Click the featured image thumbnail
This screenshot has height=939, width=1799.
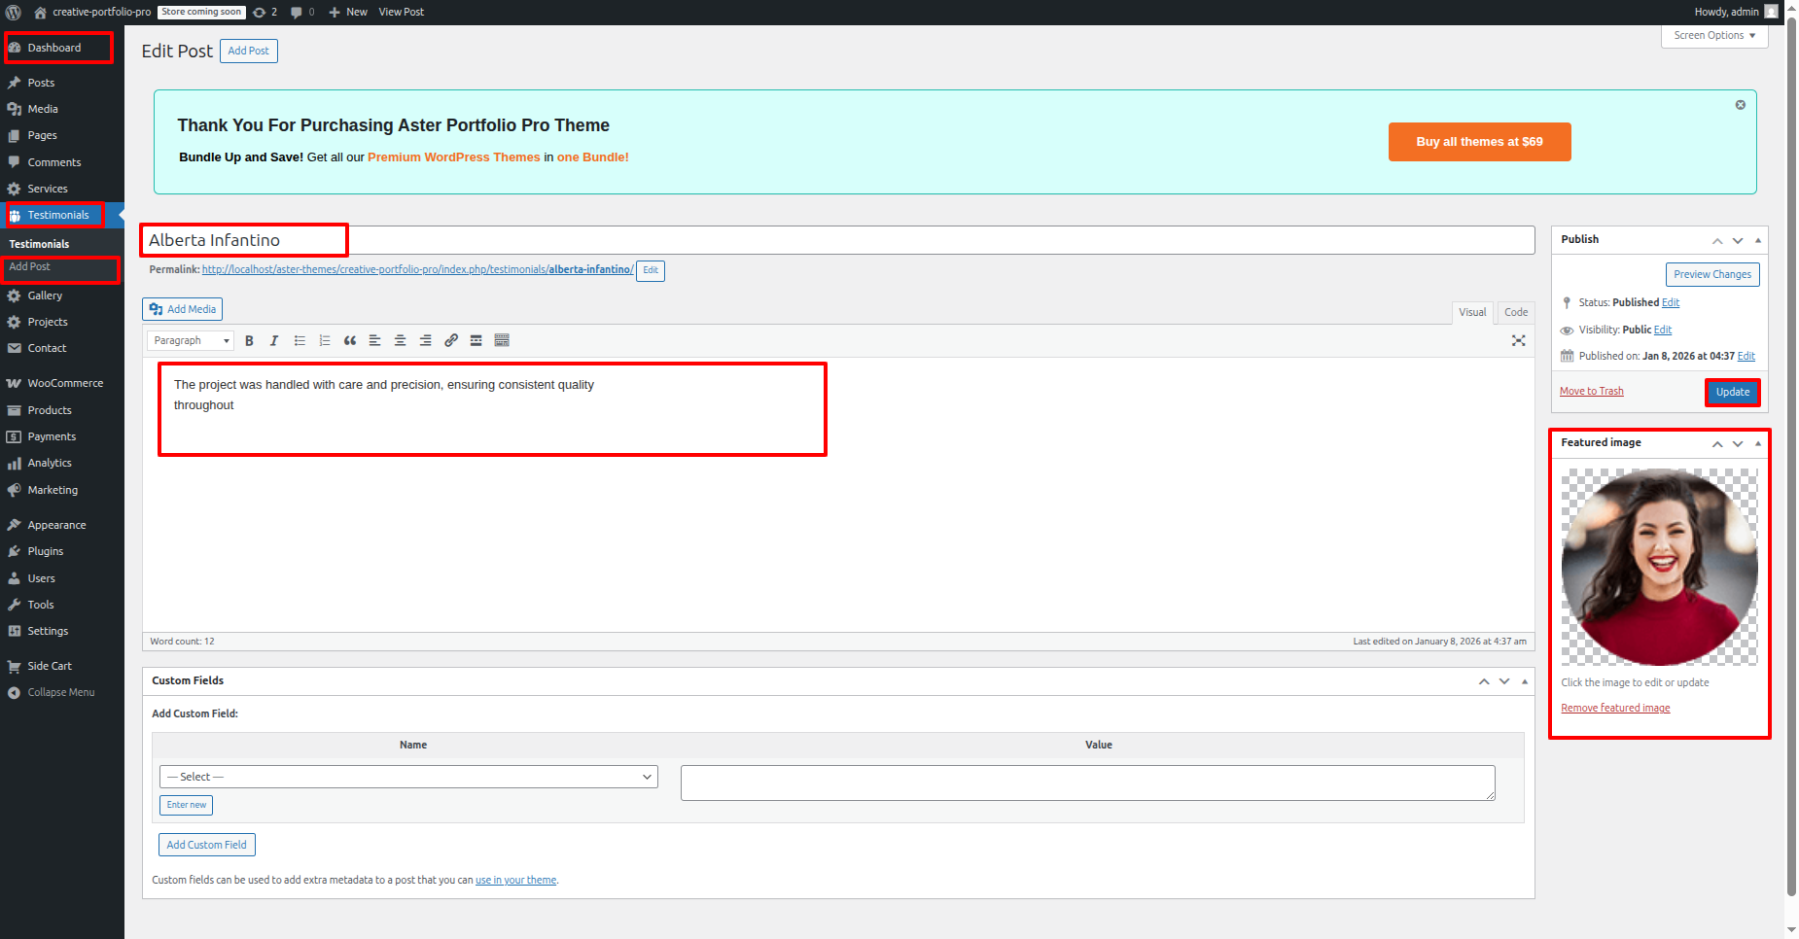(1659, 567)
